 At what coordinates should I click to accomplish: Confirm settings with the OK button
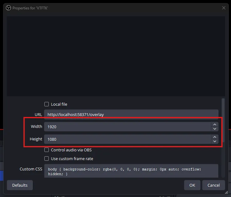192,185
